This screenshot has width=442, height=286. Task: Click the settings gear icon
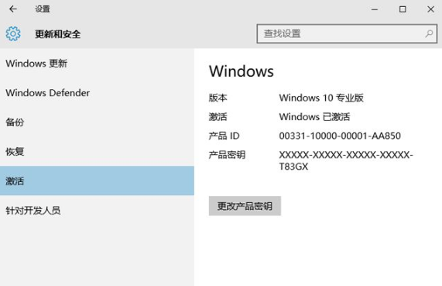coord(13,34)
